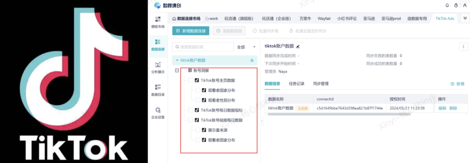The height and width of the screenshot is (163, 470).
Task: Click the TikTok icon beside 观看者性别分布
Action: click(x=204, y=100)
